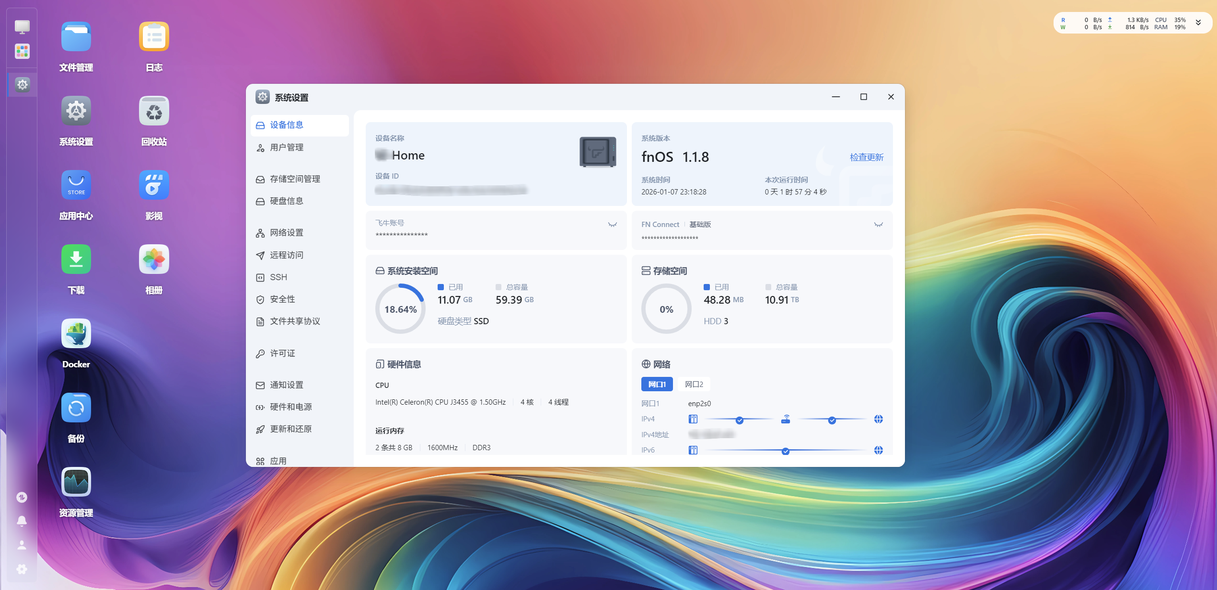Viewport: 1217px width, 590px height.
Task: Open the 备份 backup app
Action: 76,408
